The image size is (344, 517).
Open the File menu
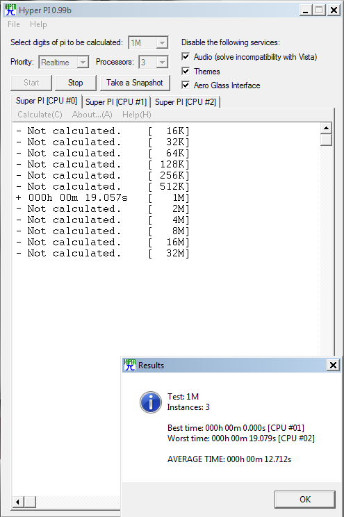14,24
